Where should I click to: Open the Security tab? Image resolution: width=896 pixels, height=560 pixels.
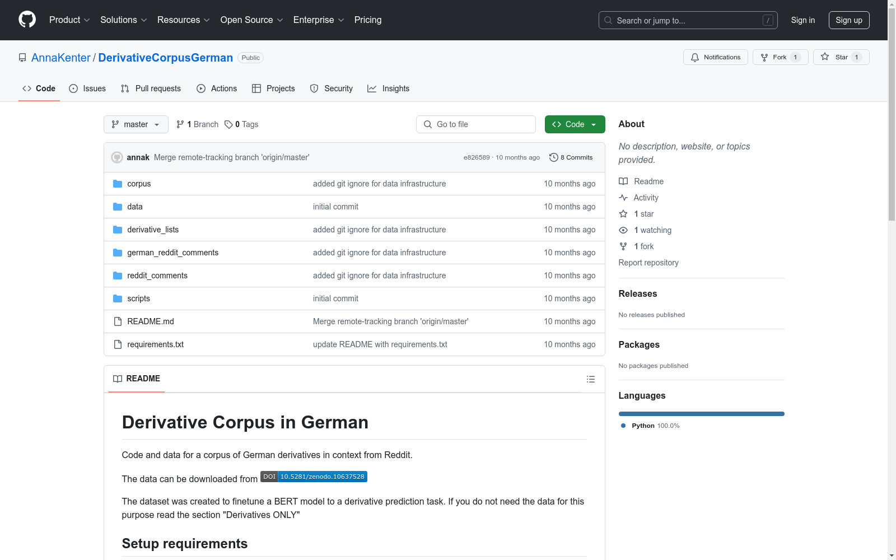click(332, 88)
